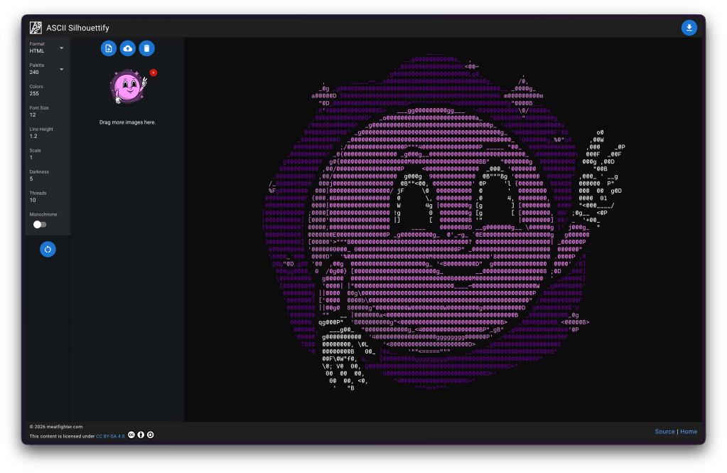The image size is (727, 473).
Task: Click the cloud upload icon button
Action: [127, 48]
